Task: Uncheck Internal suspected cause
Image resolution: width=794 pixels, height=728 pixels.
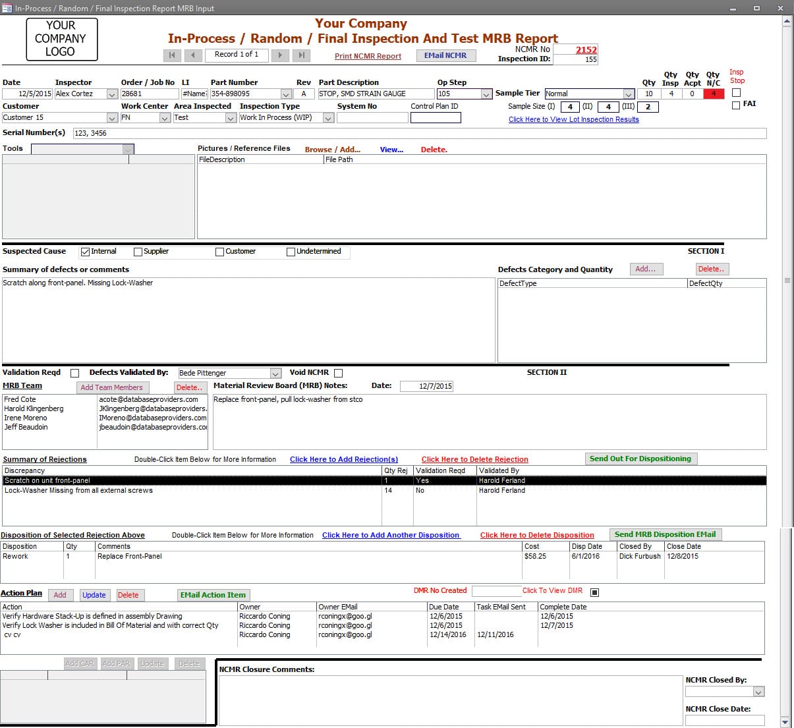Action: click(x=85, y=252)
